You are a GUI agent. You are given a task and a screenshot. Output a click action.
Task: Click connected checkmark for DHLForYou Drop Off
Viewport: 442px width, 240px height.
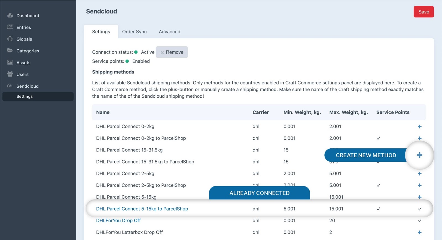pyautogui.click(x=420, y=221)
